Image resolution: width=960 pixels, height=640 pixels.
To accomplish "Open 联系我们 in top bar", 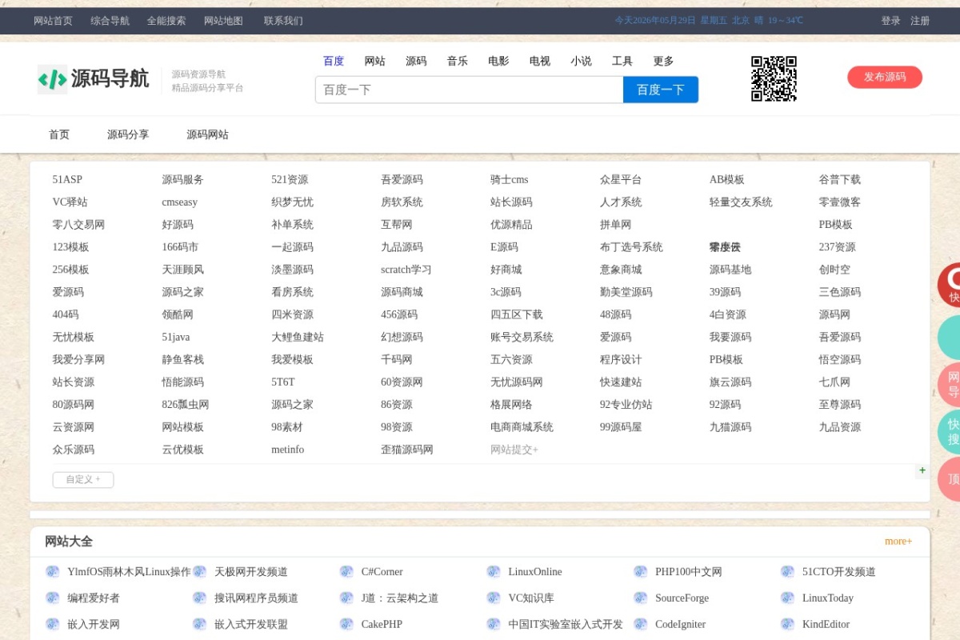I will (x=283, y=21).
